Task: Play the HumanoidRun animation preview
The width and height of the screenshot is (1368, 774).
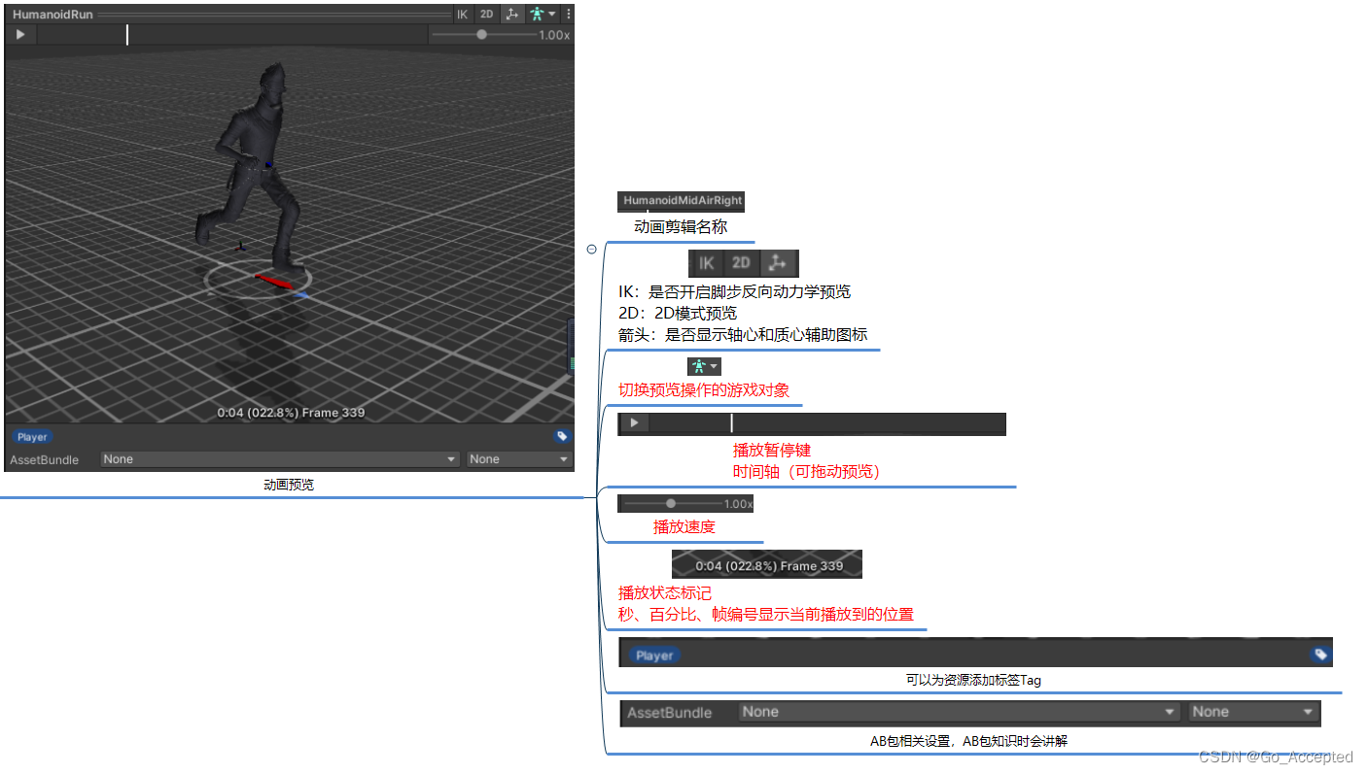Action: [x=20, y=35]
